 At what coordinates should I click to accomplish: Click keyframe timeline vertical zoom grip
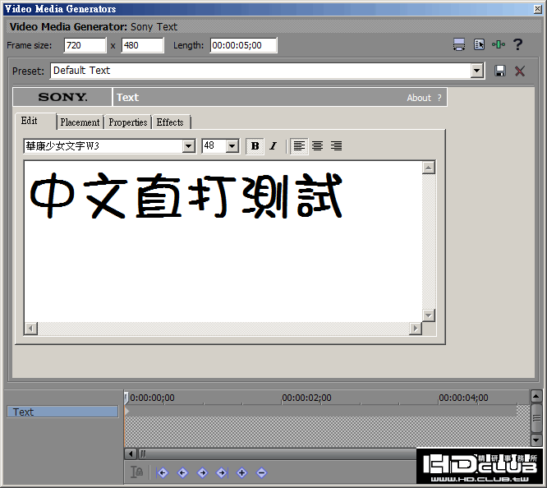[x=536, y=418]
